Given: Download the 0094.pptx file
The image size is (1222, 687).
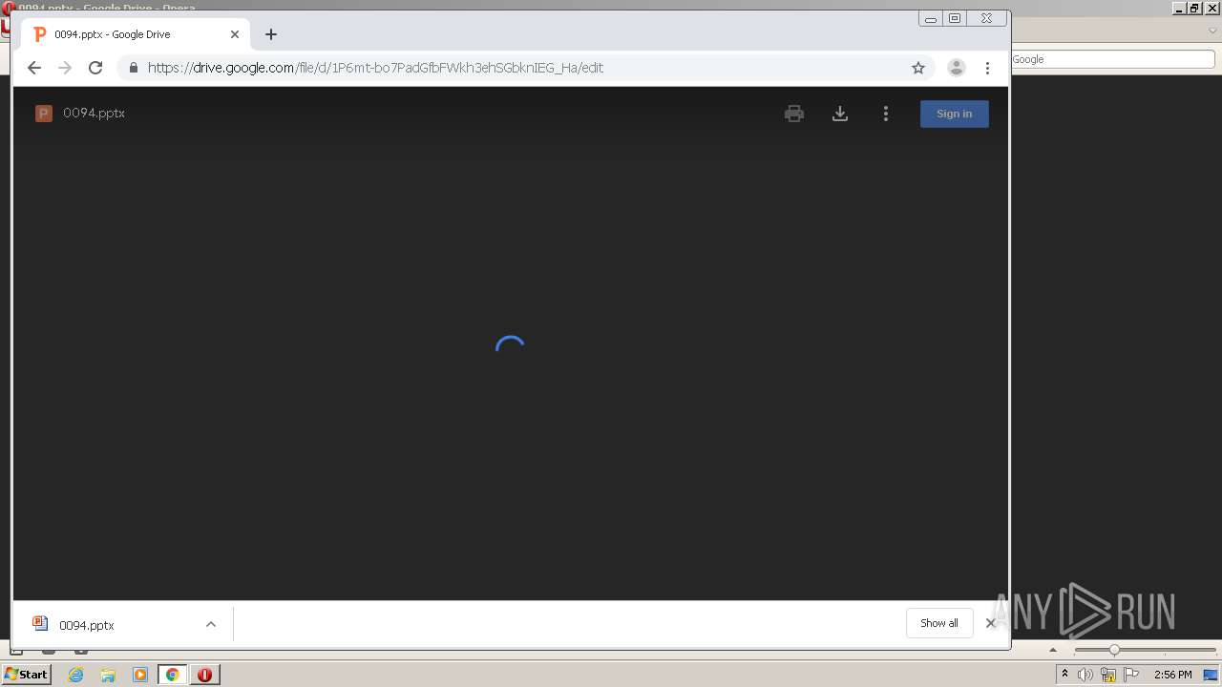Looking at the screenshot, I should [840, 114].
